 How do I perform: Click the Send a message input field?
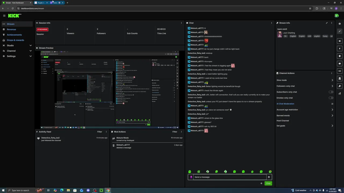click(230, 177)
